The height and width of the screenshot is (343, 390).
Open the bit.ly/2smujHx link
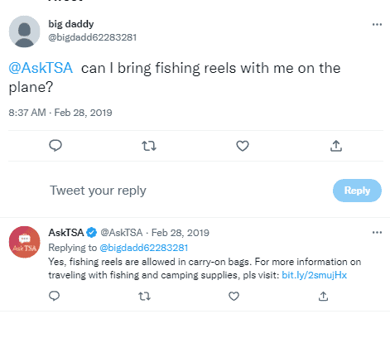[314, 275]
